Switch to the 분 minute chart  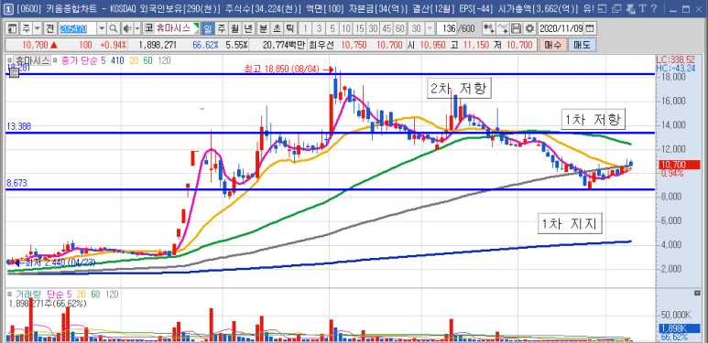(x=263, y=29)
